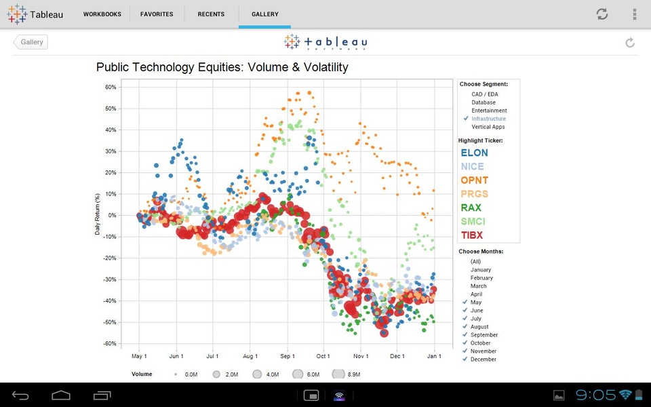
Task: Tap the Android home navigation icon
Action: pyautogui.click(x=61, y=395)
